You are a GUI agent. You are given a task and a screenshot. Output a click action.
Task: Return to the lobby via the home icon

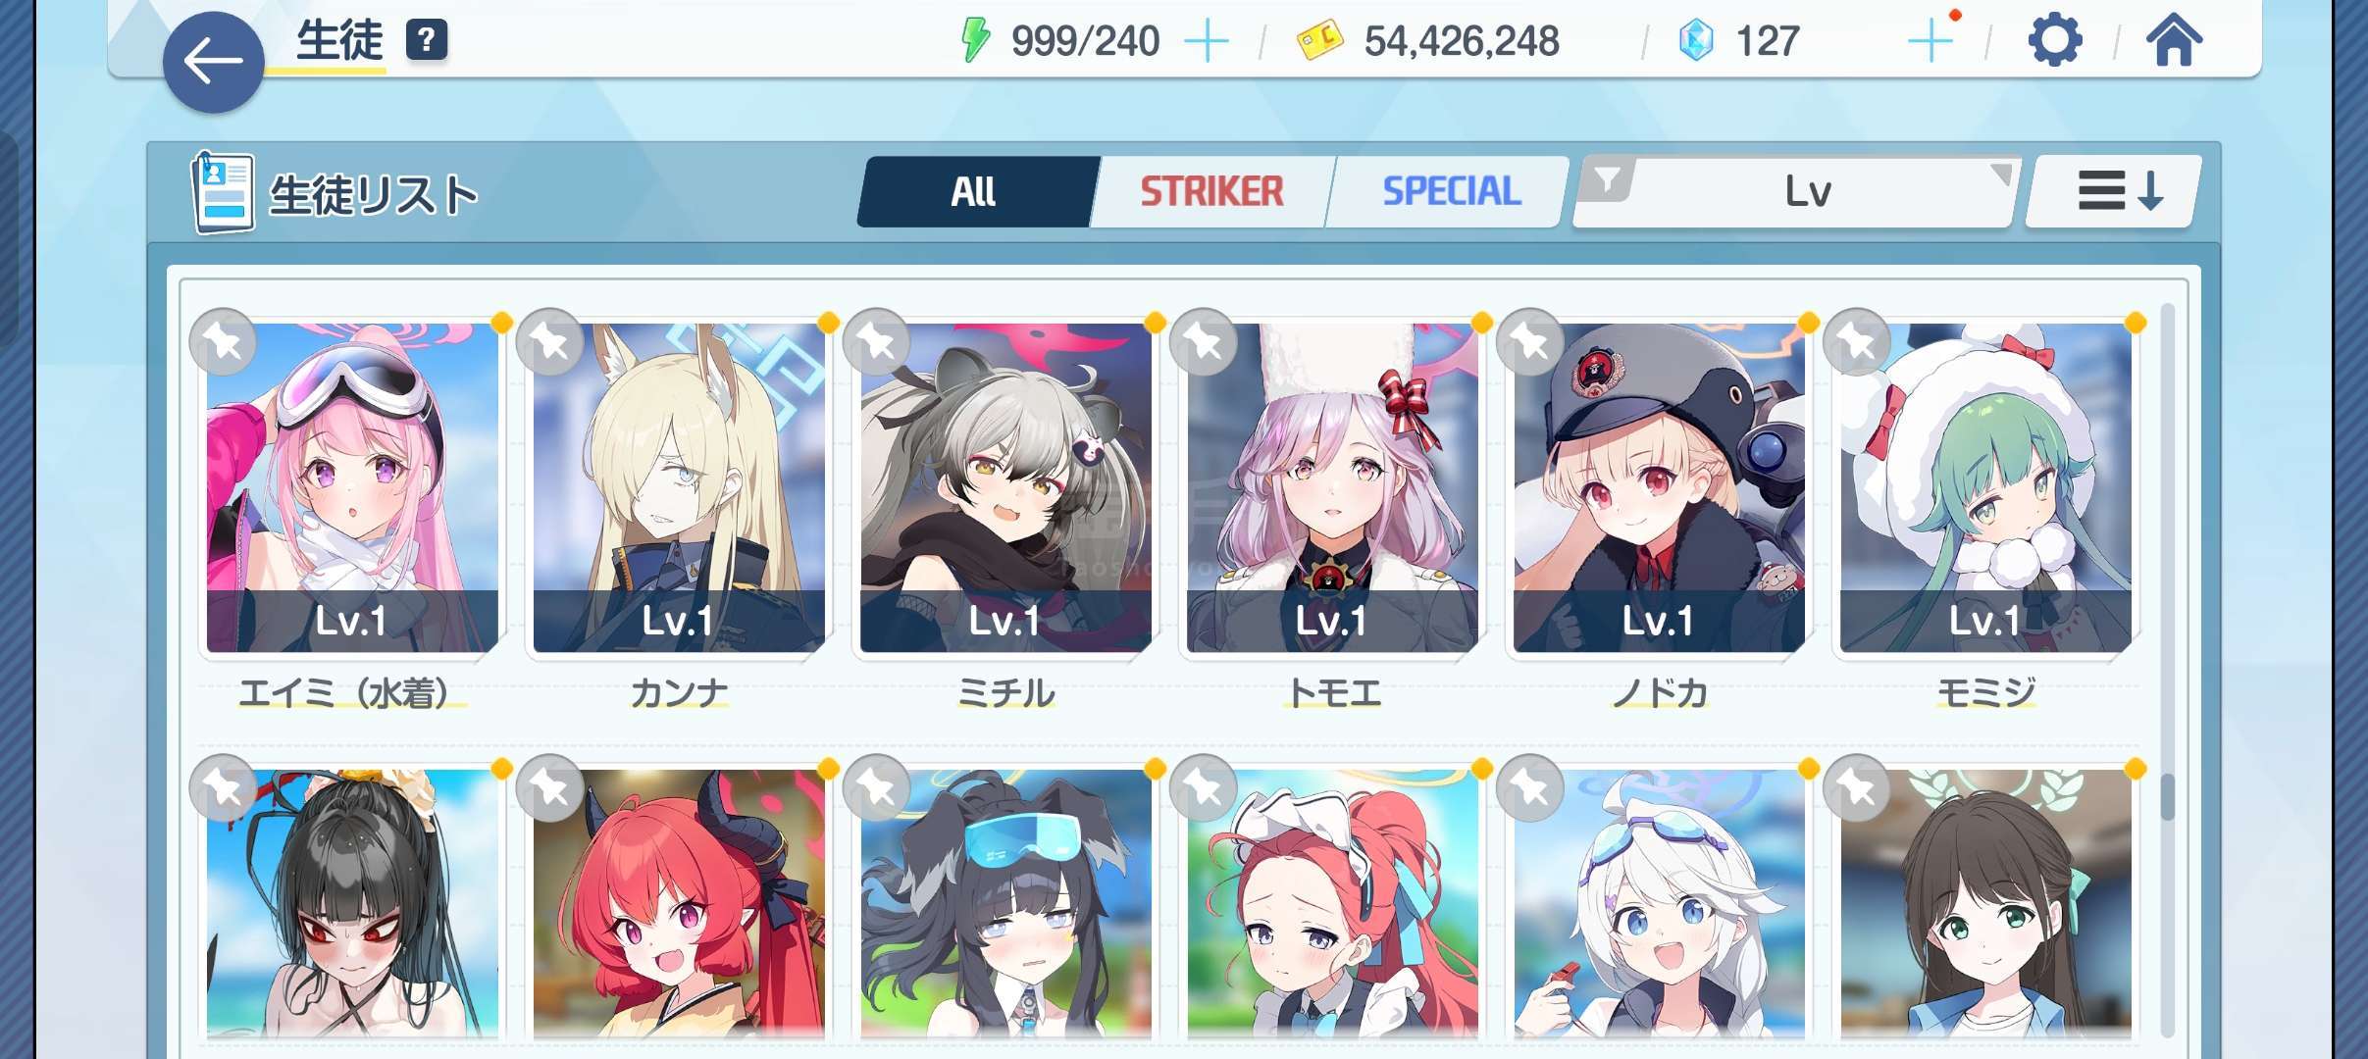(x=2174, y=41)
